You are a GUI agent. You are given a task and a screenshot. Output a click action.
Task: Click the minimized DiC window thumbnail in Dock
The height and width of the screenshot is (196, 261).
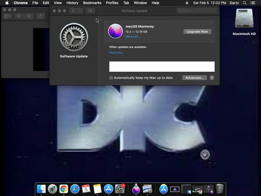point(175,189)
